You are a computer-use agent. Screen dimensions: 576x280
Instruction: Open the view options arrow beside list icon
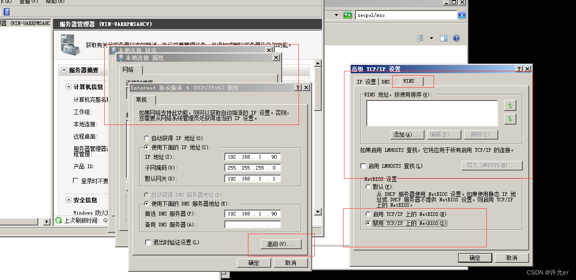tap(431, 38)
